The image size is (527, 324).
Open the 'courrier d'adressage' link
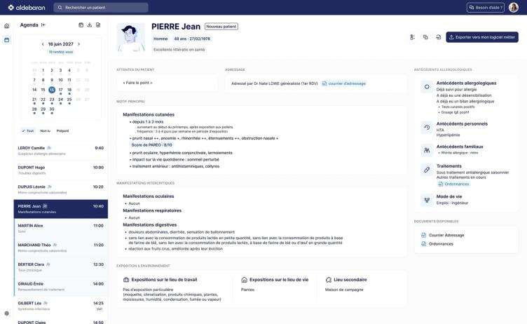point(344,83)
